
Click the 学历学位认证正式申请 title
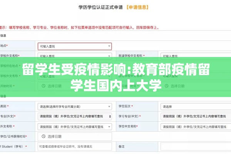pyautogui.click(x=100, y=7)
